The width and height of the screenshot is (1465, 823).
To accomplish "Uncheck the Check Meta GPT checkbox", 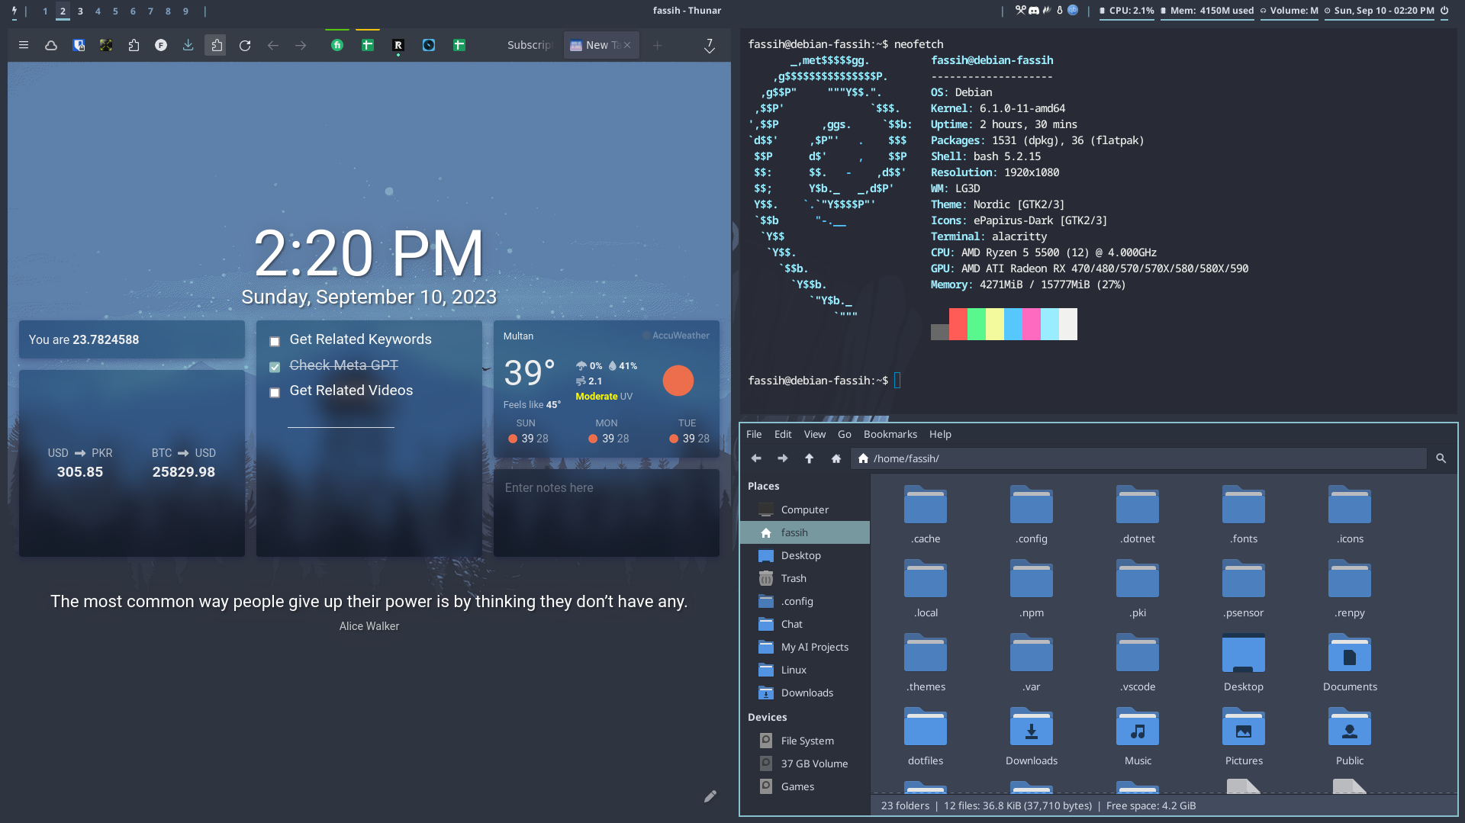I will [275, 367].
